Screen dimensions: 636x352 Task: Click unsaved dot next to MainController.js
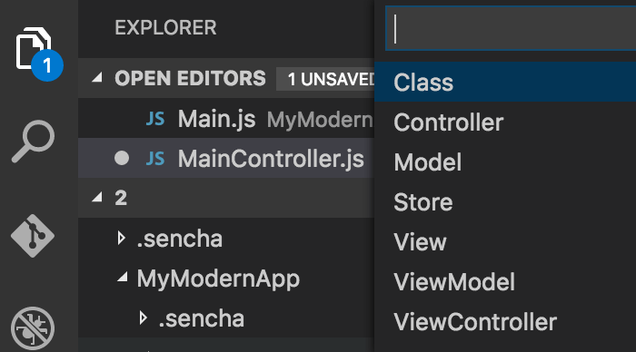click(122, 158)
